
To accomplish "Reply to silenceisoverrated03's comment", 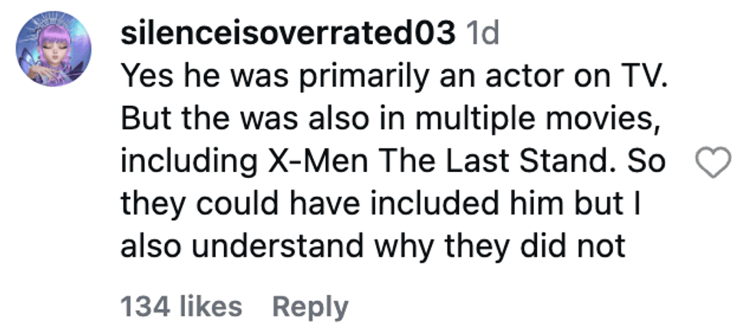I will [x=310, y=306].
